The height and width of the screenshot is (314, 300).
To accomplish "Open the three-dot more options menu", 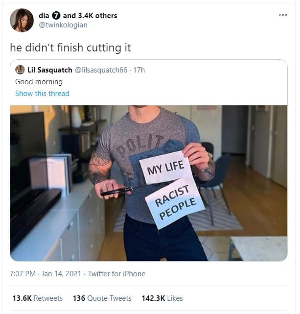I will [x=283, y=16].
